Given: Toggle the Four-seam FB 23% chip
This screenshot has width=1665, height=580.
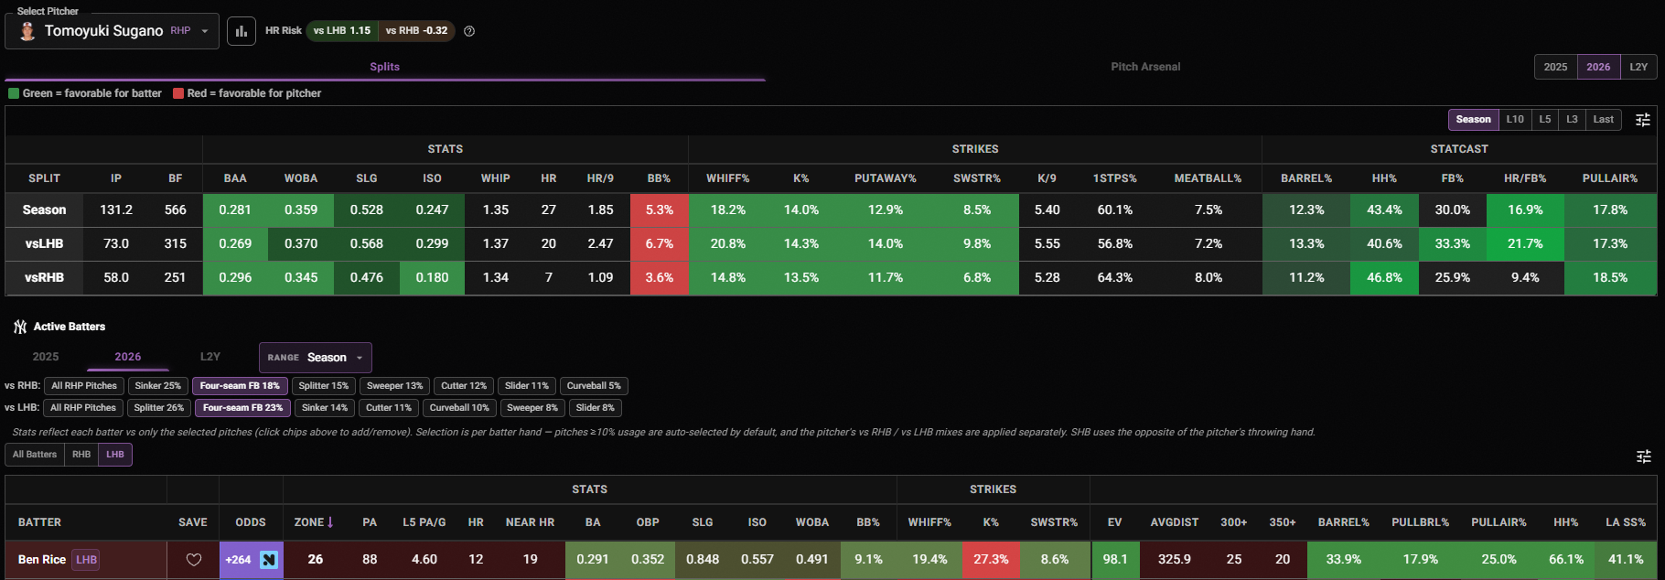Looking at the screenshot, I should click(242, 408).
